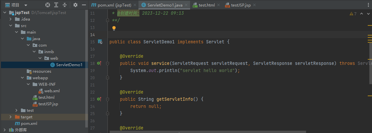The height and width of the screenshot is (133, 372).
Task: Click the yellow light bulb intention icon
Action: click(x=114, y=28)
